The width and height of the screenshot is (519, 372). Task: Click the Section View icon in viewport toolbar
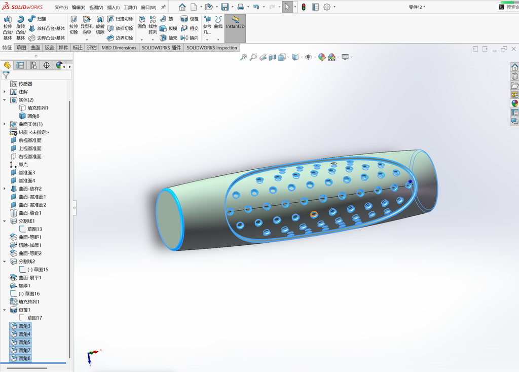point(272,57)
